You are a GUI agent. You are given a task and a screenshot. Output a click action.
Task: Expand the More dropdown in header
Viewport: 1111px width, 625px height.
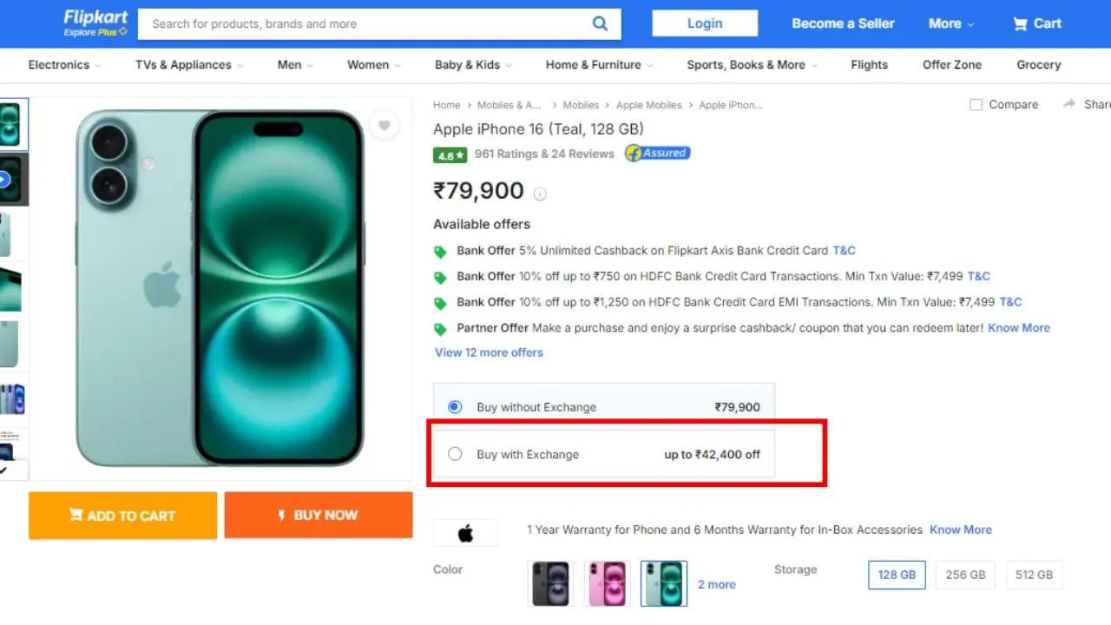[x=951, y=23]
